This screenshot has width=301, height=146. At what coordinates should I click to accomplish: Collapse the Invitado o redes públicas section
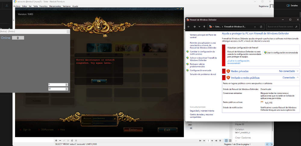click(x=298, y=77)
